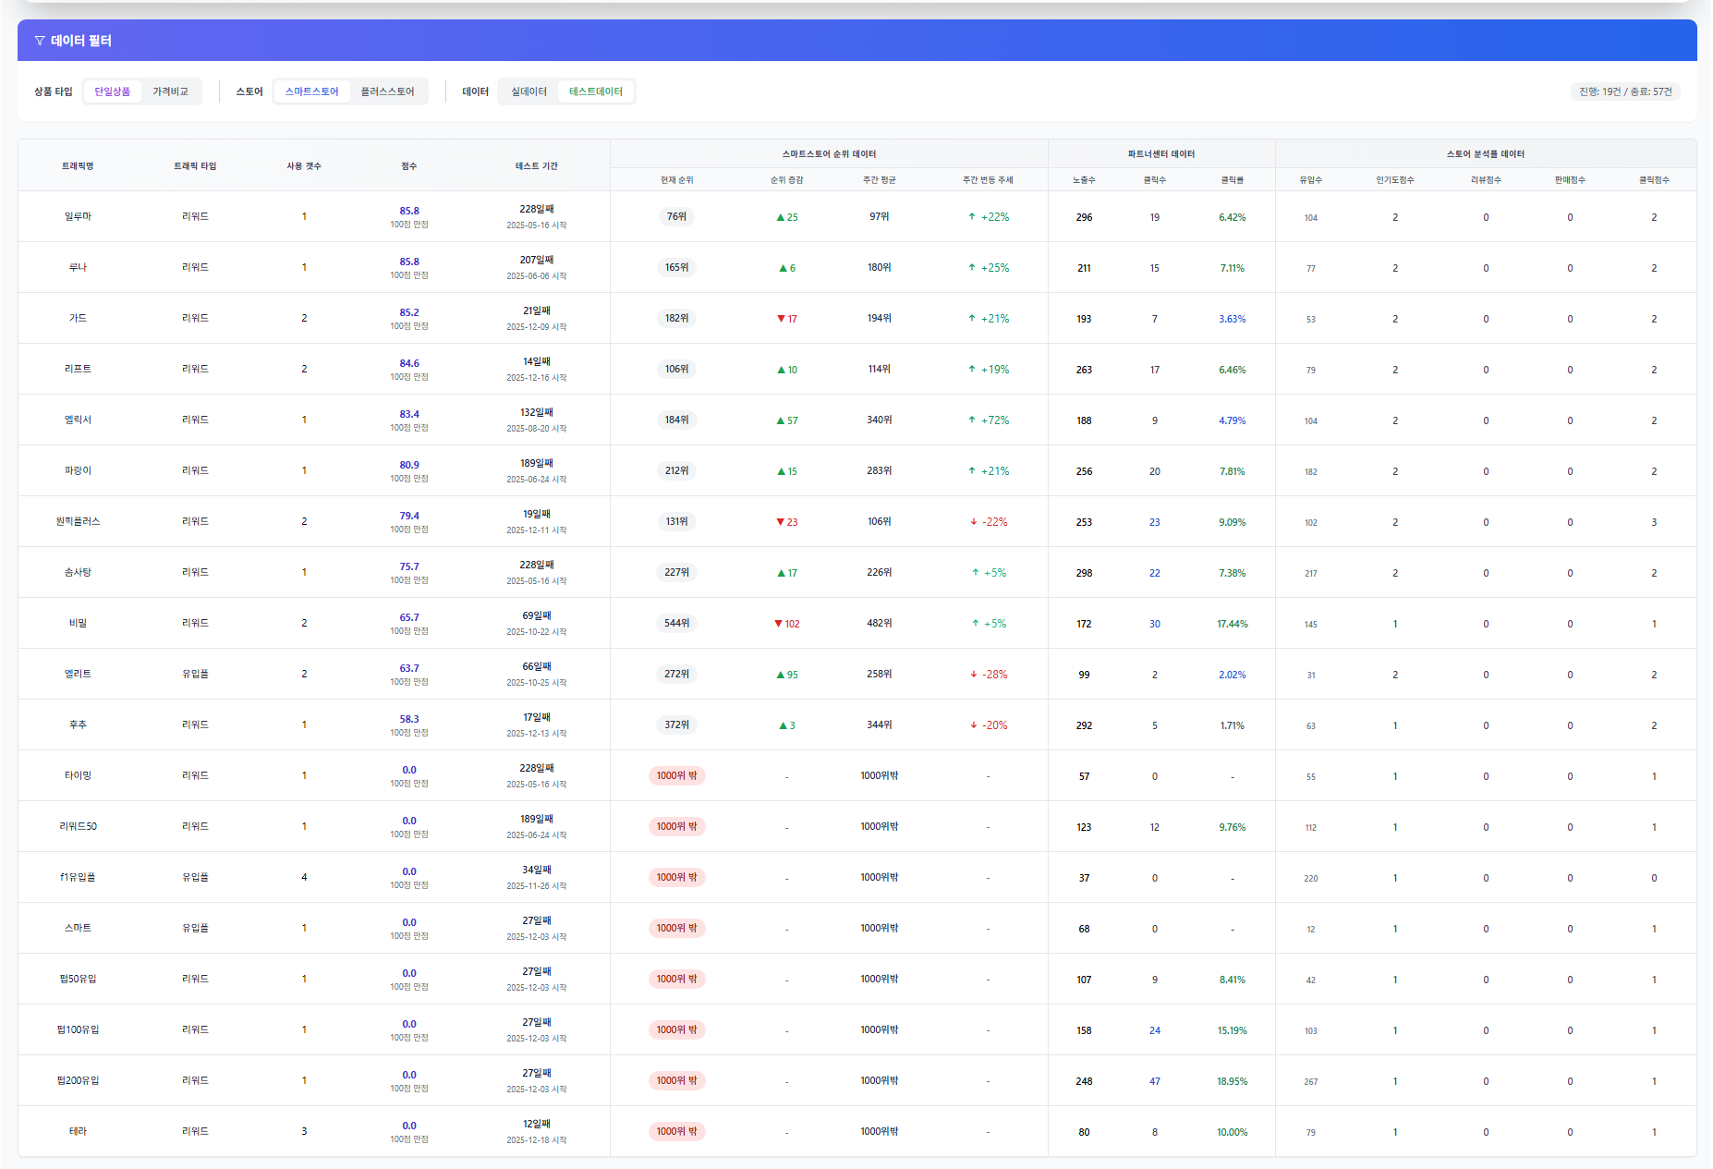
Task: Click the green up triangle beside 95
Action: (781, 675)
